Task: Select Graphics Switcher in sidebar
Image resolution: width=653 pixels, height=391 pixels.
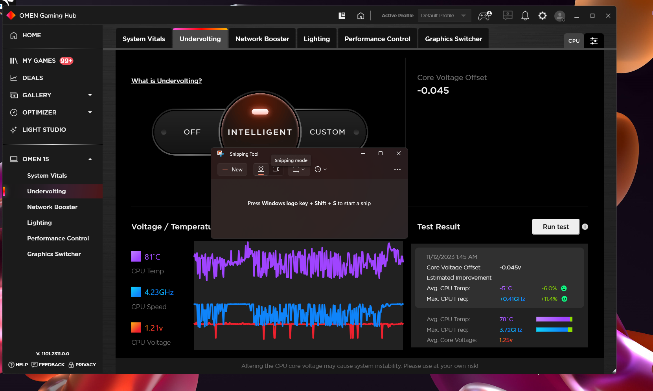Action: pyautogui.click(x=54, y=254)
